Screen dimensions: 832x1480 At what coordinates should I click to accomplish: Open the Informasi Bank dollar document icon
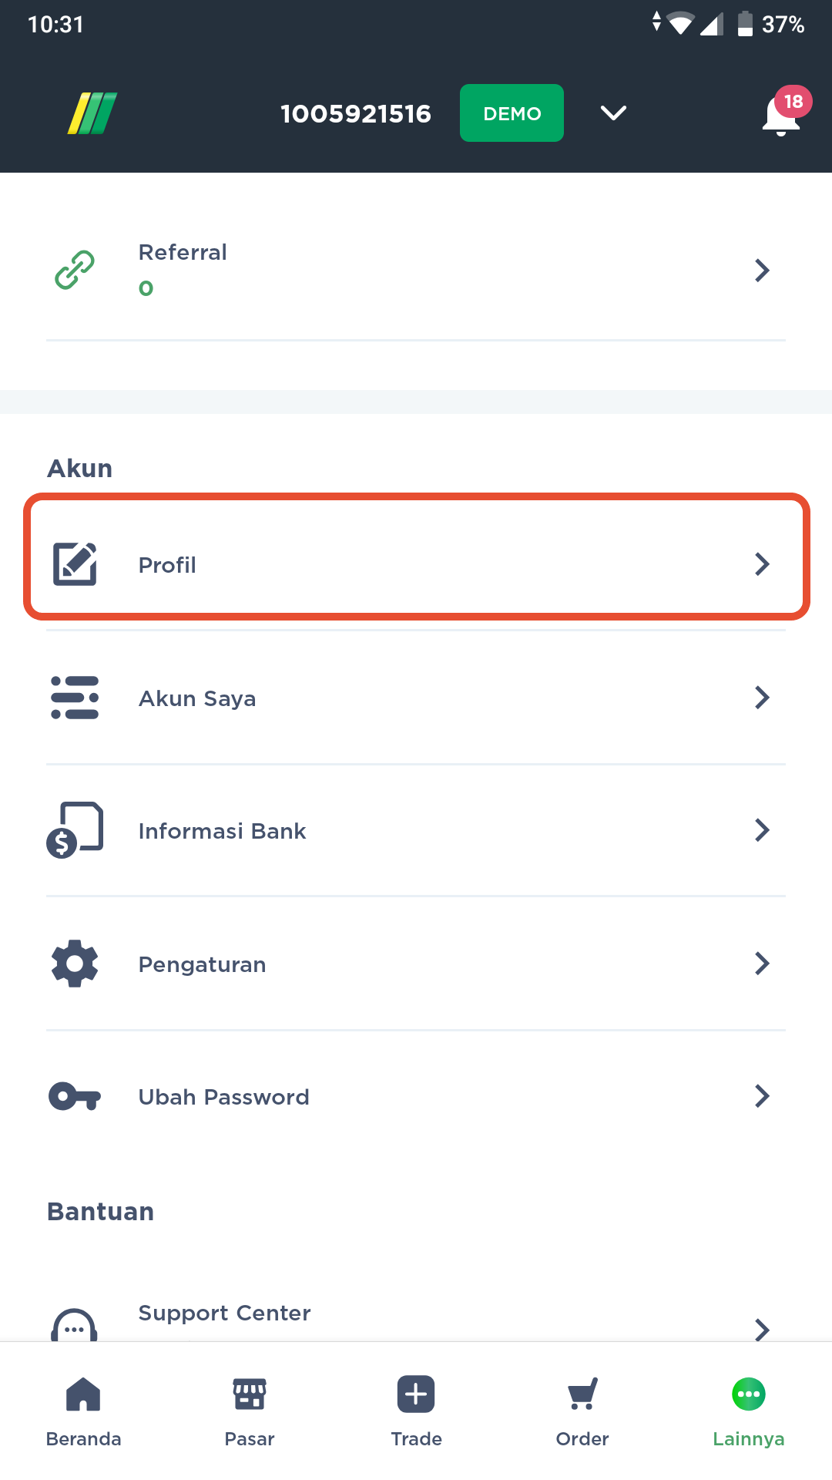pyautogui.click(x=75, y=830)
